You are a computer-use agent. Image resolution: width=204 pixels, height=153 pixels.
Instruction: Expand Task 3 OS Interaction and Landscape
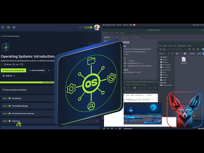(27, 113)
